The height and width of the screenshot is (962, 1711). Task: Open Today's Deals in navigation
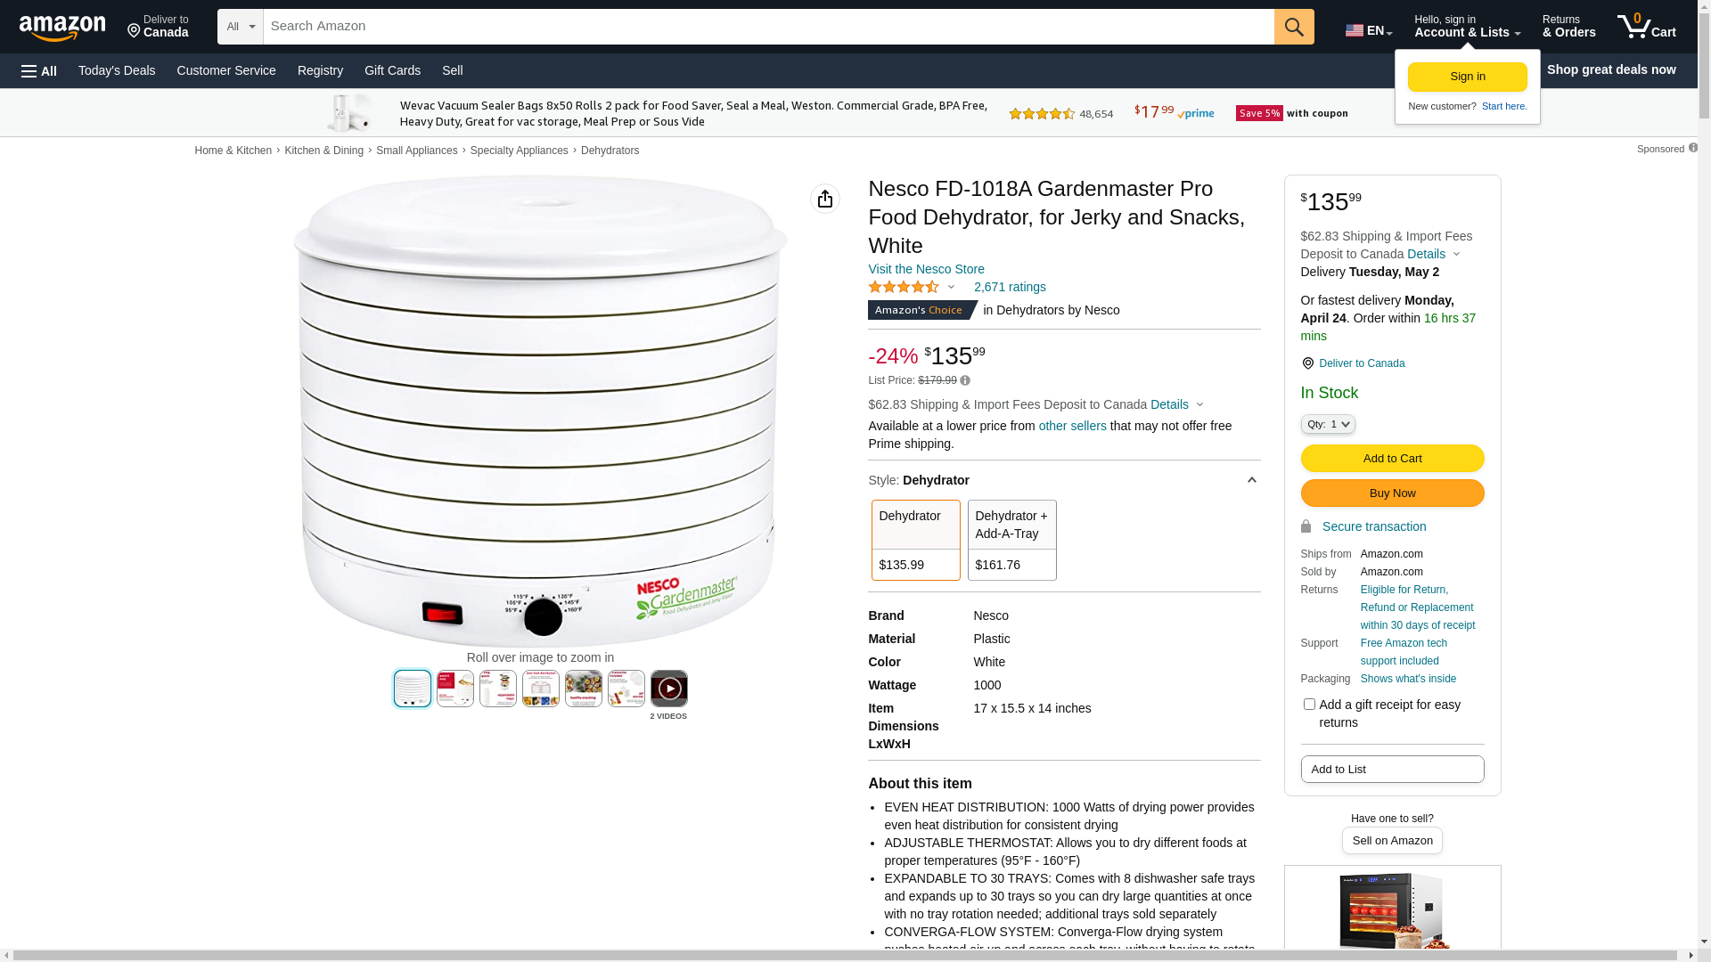(117, 70)
